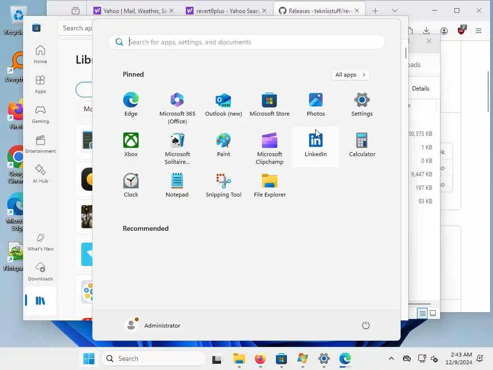Switch to Yahoo Mail, Weather browser tab
The width and height of the screenshot is (493, 370).
tap(134, 11)
